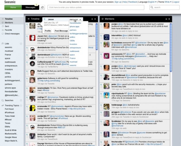Click the Logout link

(x=176, y=2)
